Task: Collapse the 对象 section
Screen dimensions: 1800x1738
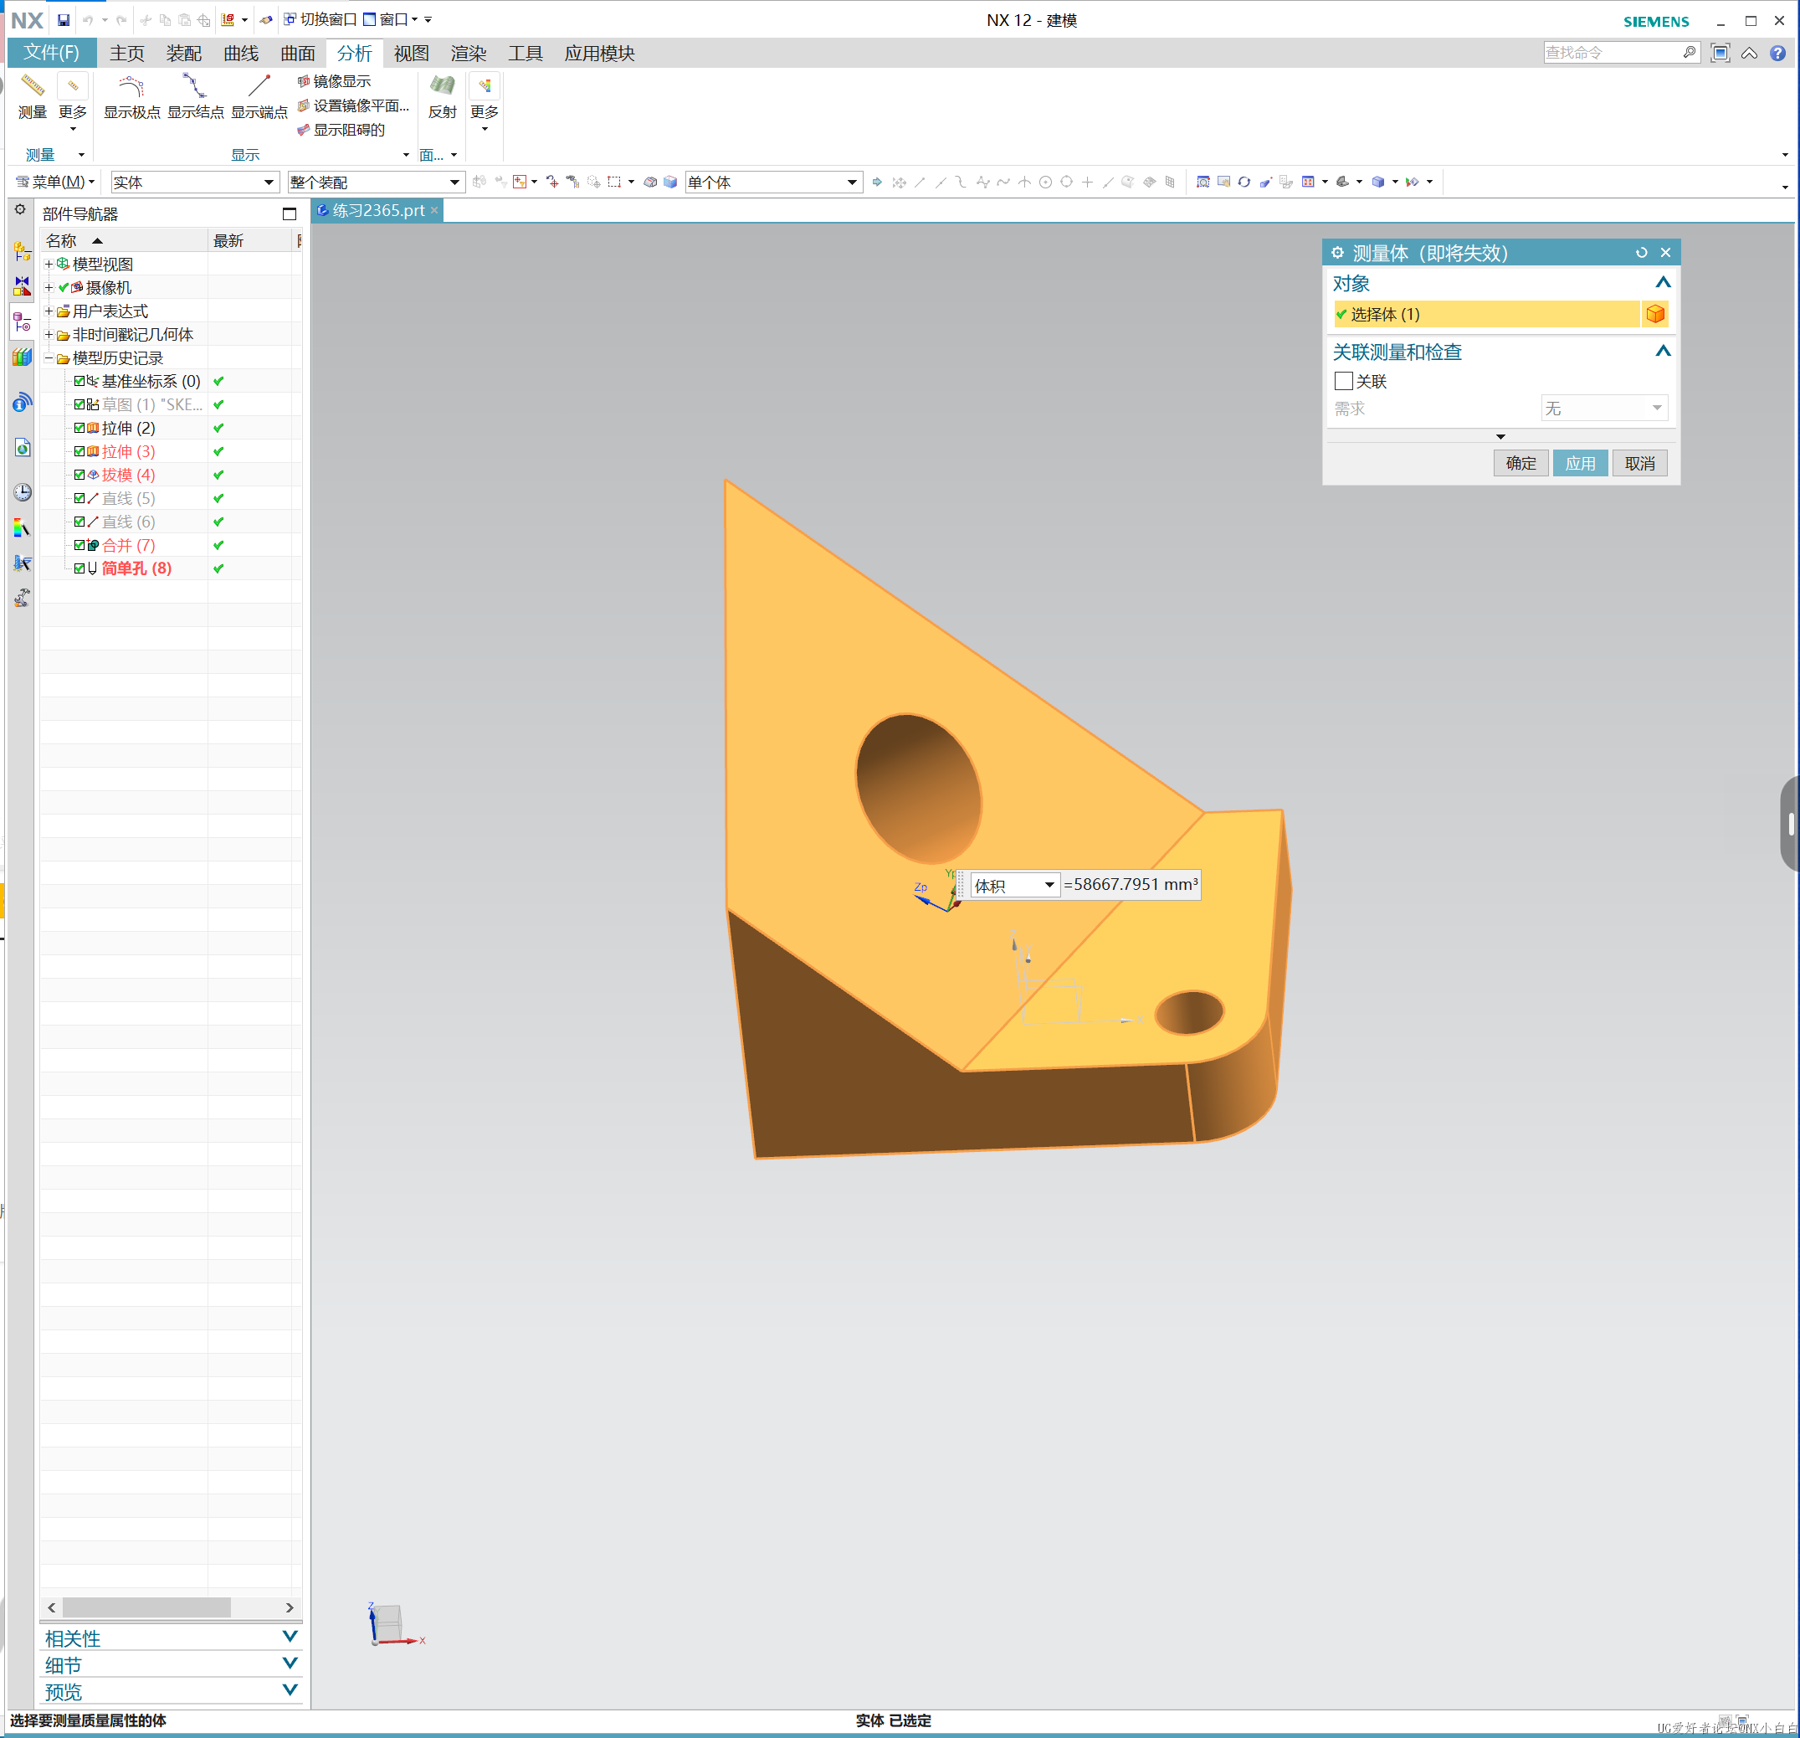Action: pos(1662,283)
